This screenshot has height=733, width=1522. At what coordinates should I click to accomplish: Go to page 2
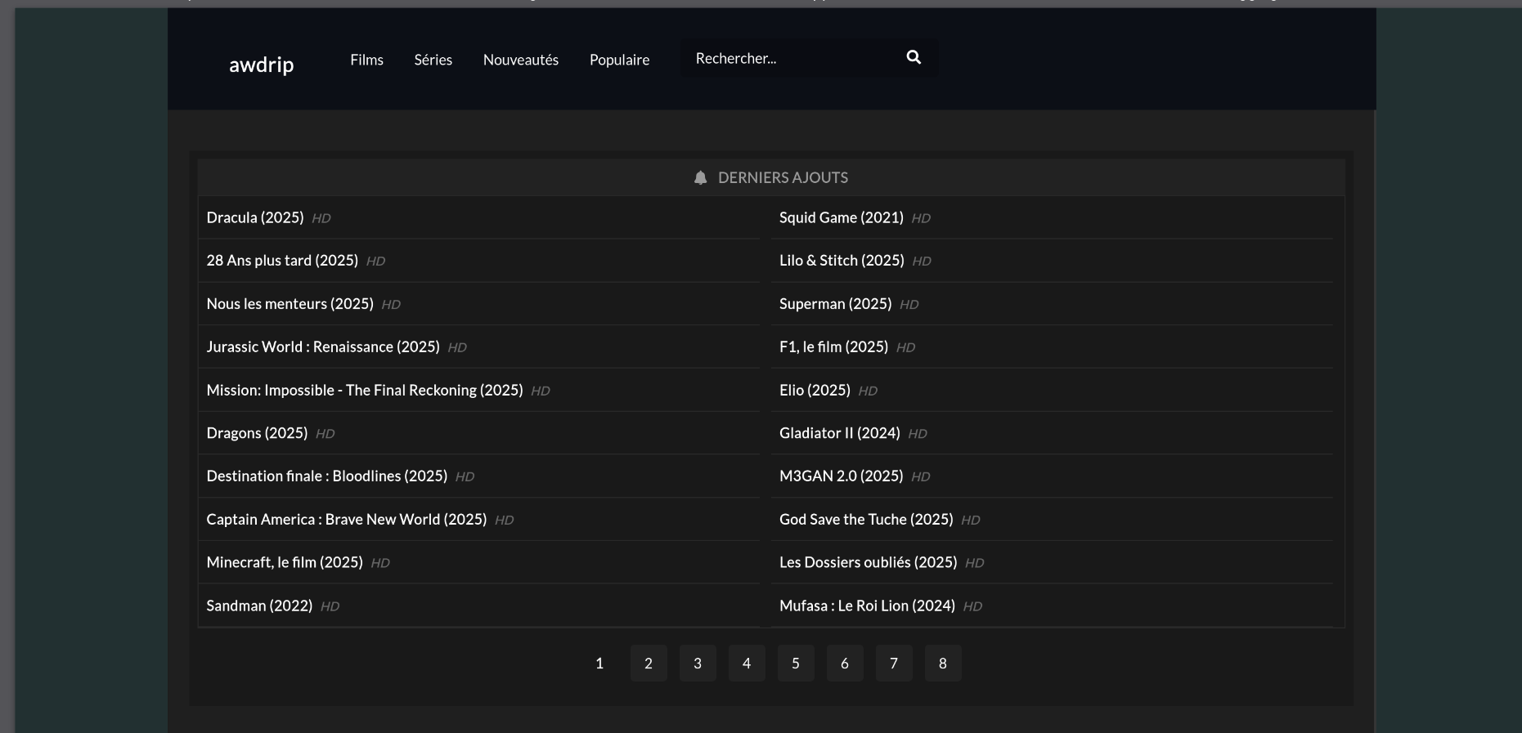pos(649,664)
